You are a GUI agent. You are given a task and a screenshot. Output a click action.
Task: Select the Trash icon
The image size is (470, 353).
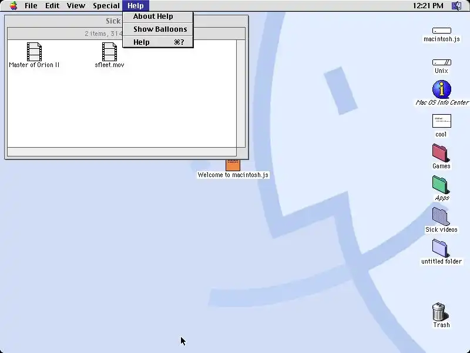click(x=439, y=312)
